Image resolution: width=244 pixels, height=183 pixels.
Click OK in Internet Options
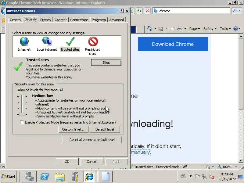click(67, 162)
